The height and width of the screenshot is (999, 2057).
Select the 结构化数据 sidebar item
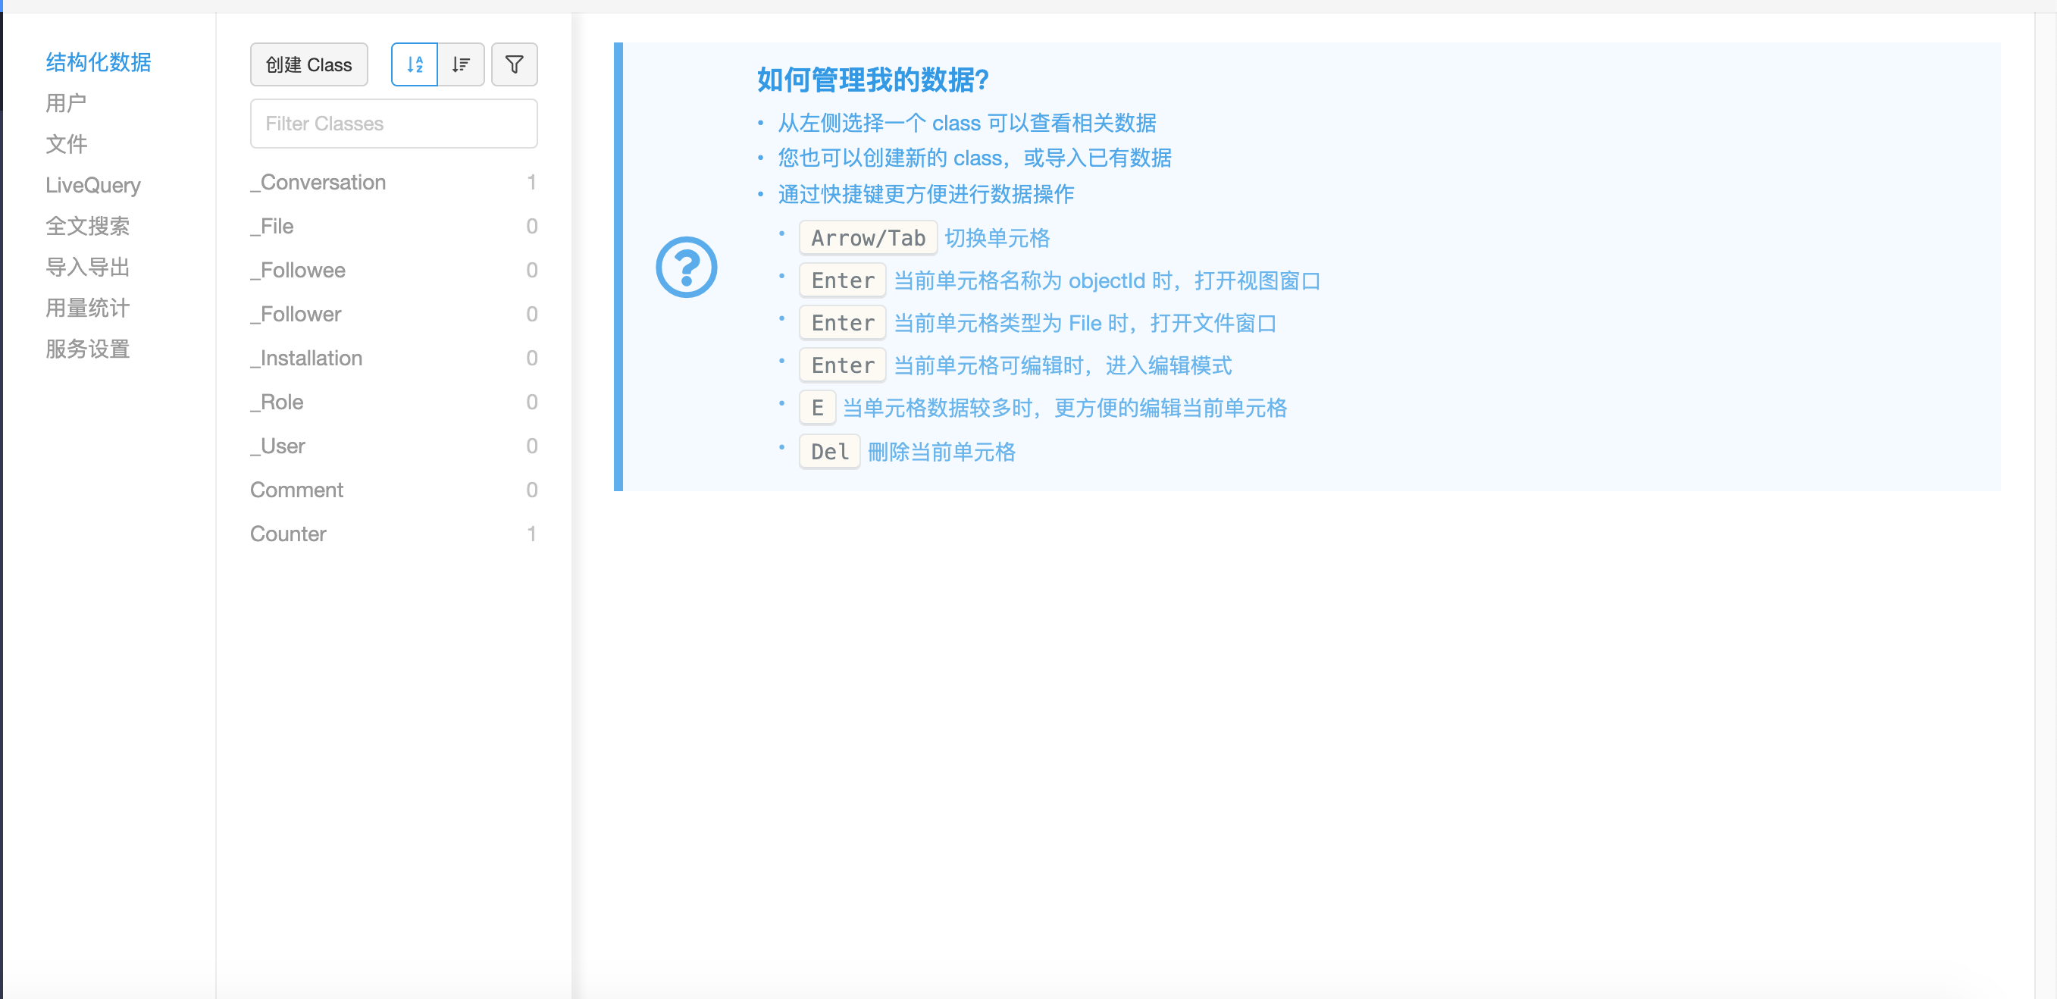click(98, 62)
